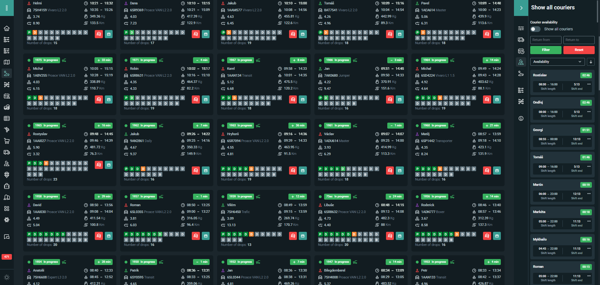Toggle the sort direction arrow button

[591, 62]
